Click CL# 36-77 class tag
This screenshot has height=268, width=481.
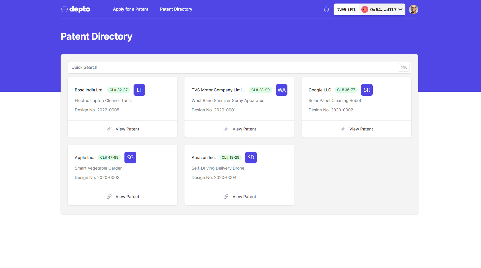click(346, 90)
